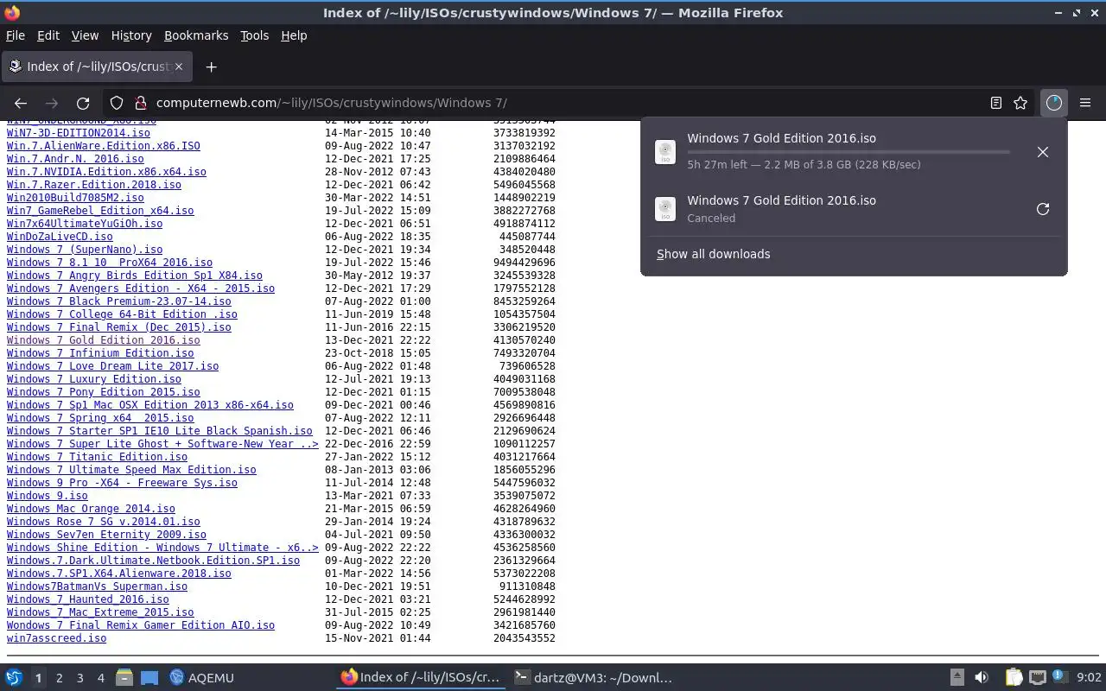The image size is (1106, 691).
Task: Switch to workspace 3
Action: pyautogui.click(x=79, y=678)
